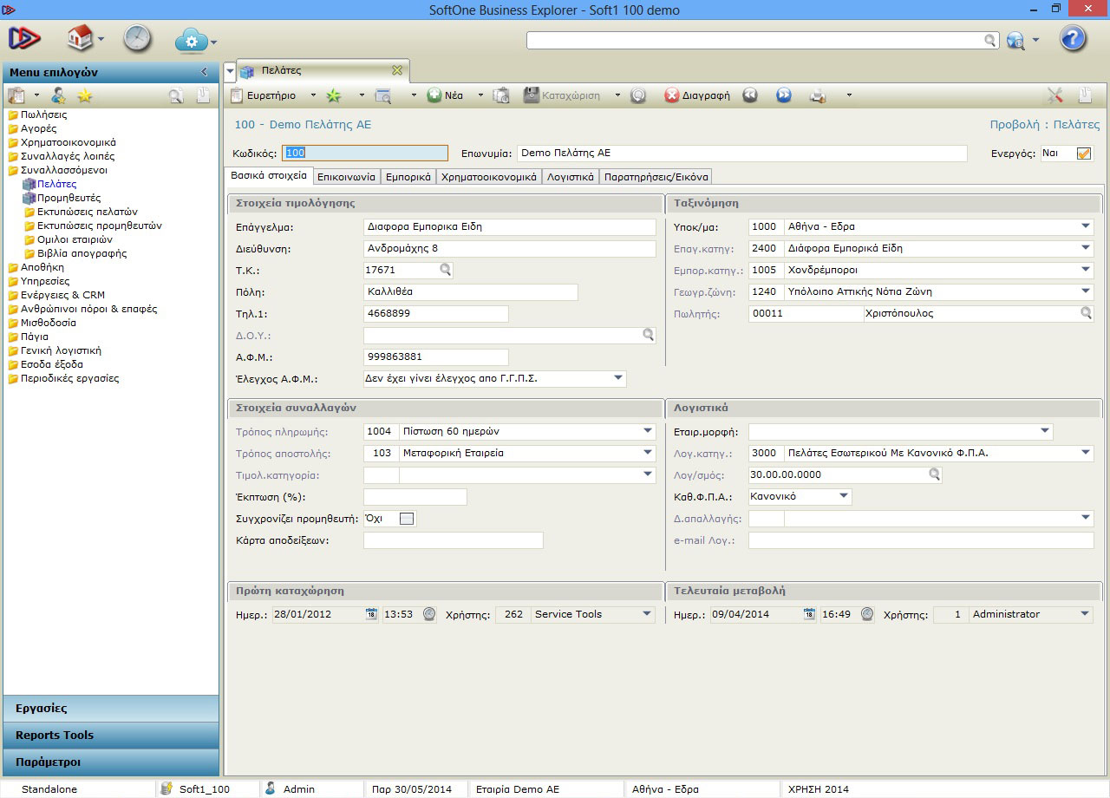Click the Νέα new record button

[446, 95]
